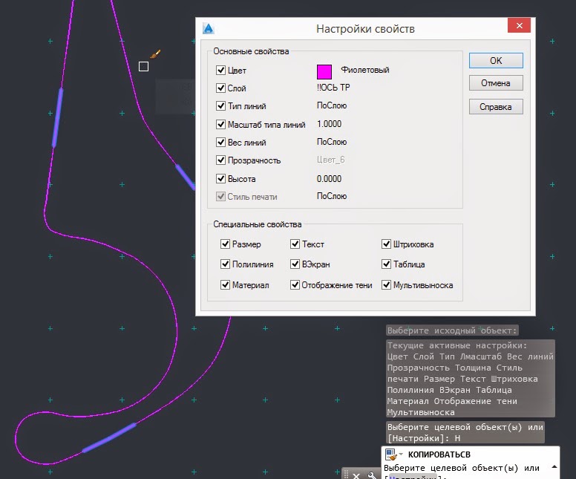Click the AutoCAD logo icon in dialog title
576x479 pixels.
(209, 28)
